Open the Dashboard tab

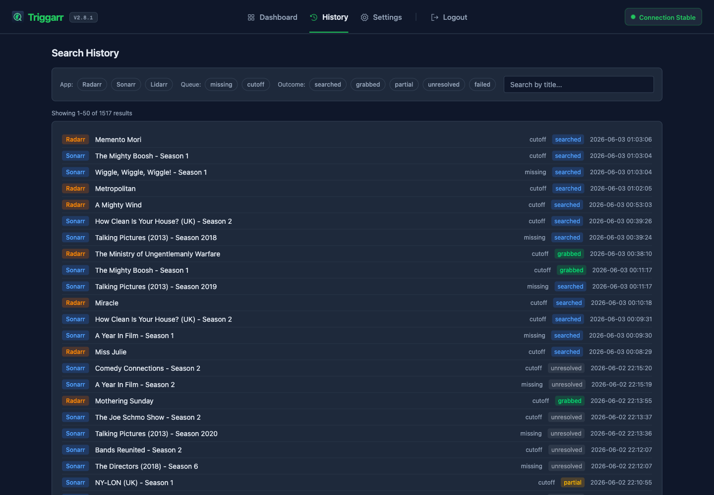click(x=272, y=17)
